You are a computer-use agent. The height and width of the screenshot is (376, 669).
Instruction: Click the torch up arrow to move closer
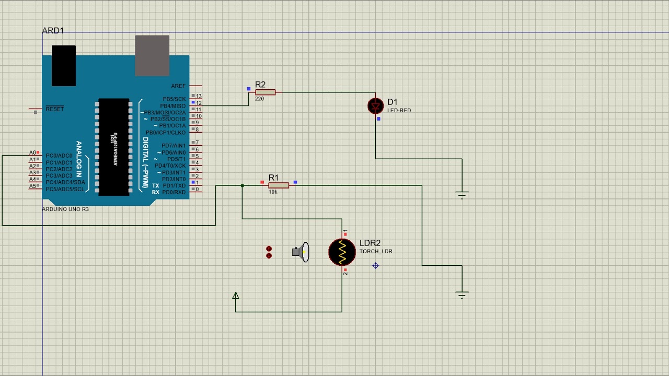click(269, 249)
